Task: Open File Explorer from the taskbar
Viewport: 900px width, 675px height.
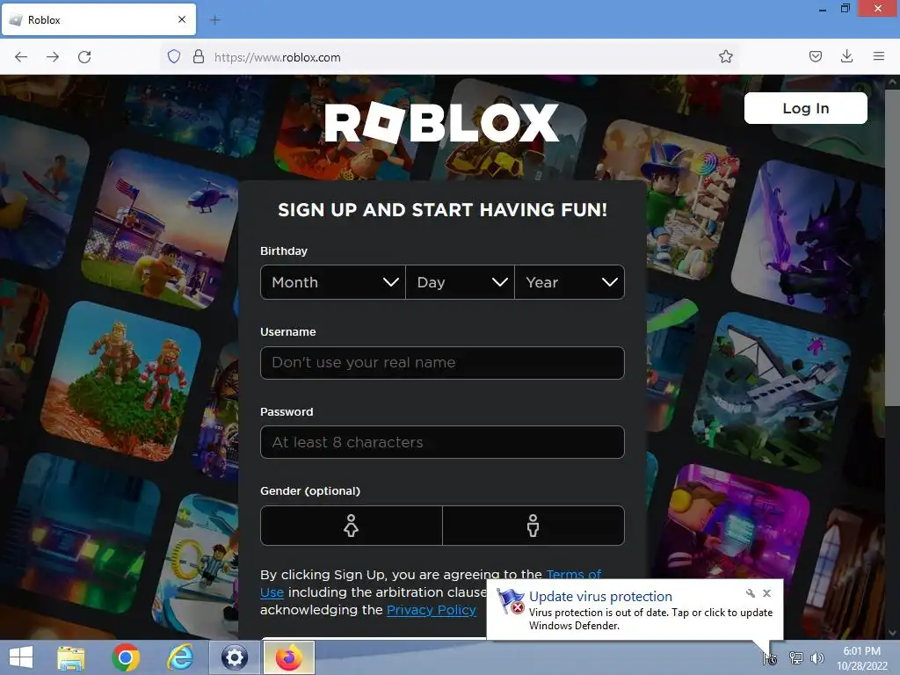Action: (x=71, y=657)
